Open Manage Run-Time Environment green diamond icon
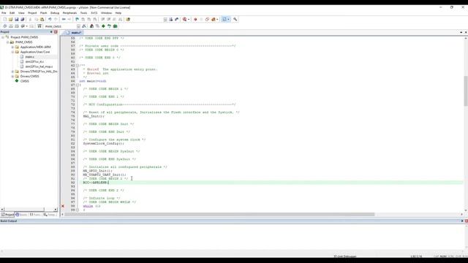Image resolution: width=468 pixels, height=263 pixels. pos(103,26)
